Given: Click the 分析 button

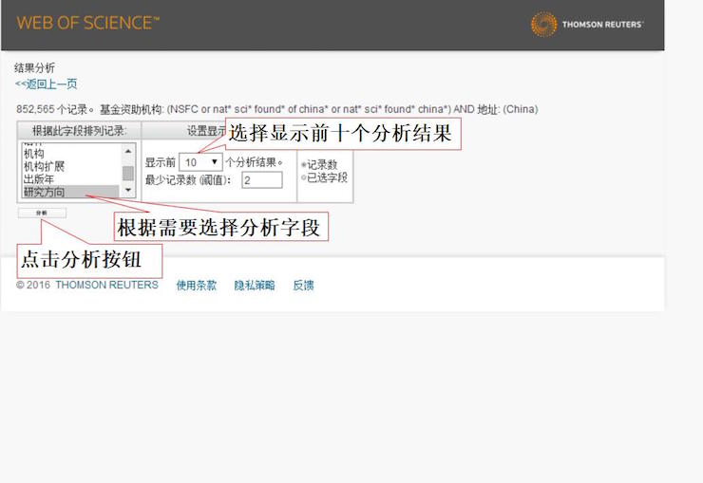Looking at the screenshot, I should click(41, 214).
